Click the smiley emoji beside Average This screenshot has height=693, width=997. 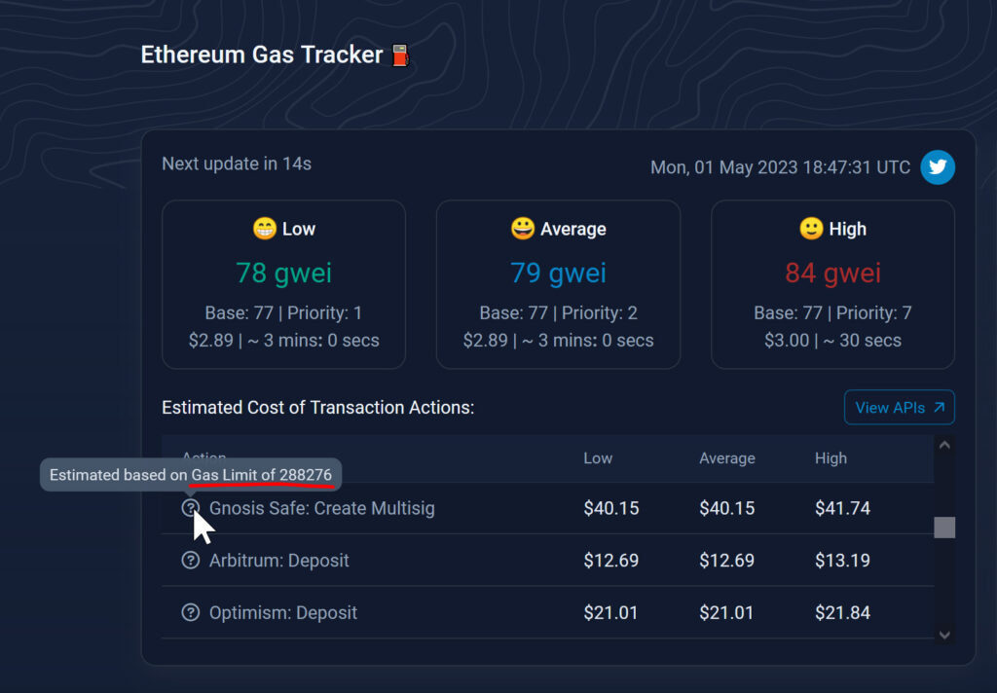click(523, 230)
